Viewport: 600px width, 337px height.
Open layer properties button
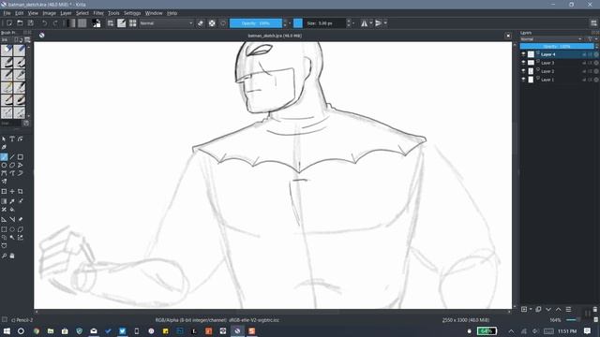(569, 309)
